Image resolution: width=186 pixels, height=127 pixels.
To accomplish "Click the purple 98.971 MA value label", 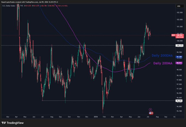I will 179,63.
